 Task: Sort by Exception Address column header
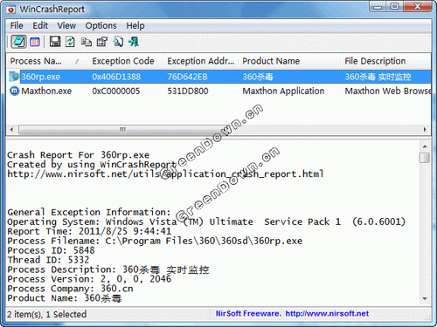[200, 61]
